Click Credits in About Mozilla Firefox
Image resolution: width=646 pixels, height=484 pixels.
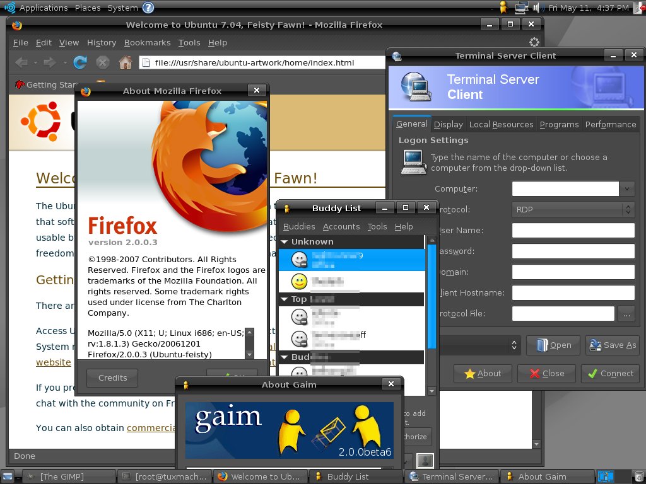click(x=112, y=377)
